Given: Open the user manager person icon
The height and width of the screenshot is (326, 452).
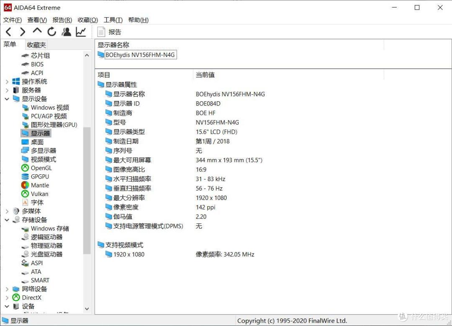Looking at the screenshot, I should coord(67,32).
